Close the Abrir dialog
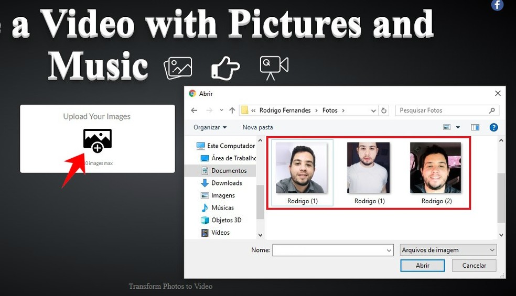Viewport: 516px width, 296px height. point(498,93)
